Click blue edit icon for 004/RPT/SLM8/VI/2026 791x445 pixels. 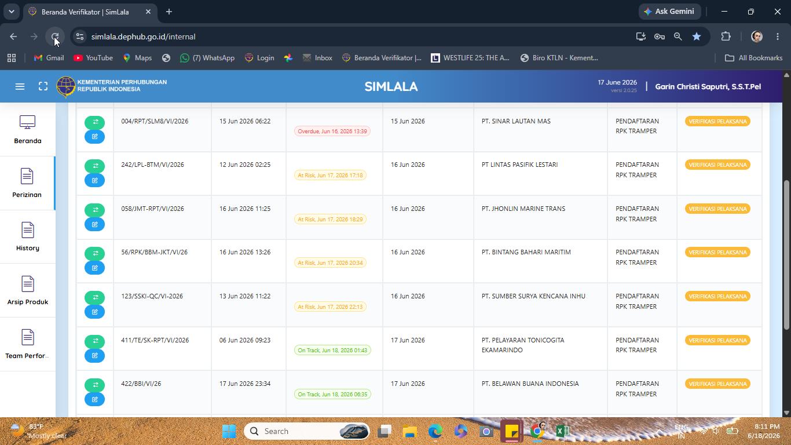pos(95,137)
